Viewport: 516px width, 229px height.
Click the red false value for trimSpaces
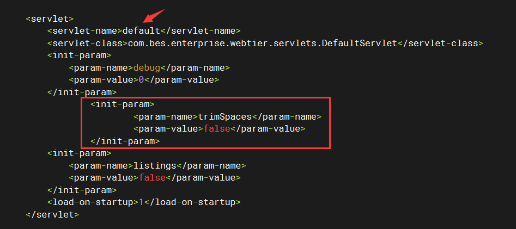pyautogui.click(x=216, y=129)
